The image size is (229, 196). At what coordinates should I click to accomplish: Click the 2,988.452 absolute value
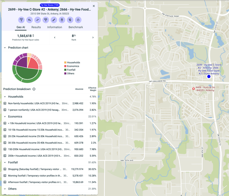[x=78, y=103]
